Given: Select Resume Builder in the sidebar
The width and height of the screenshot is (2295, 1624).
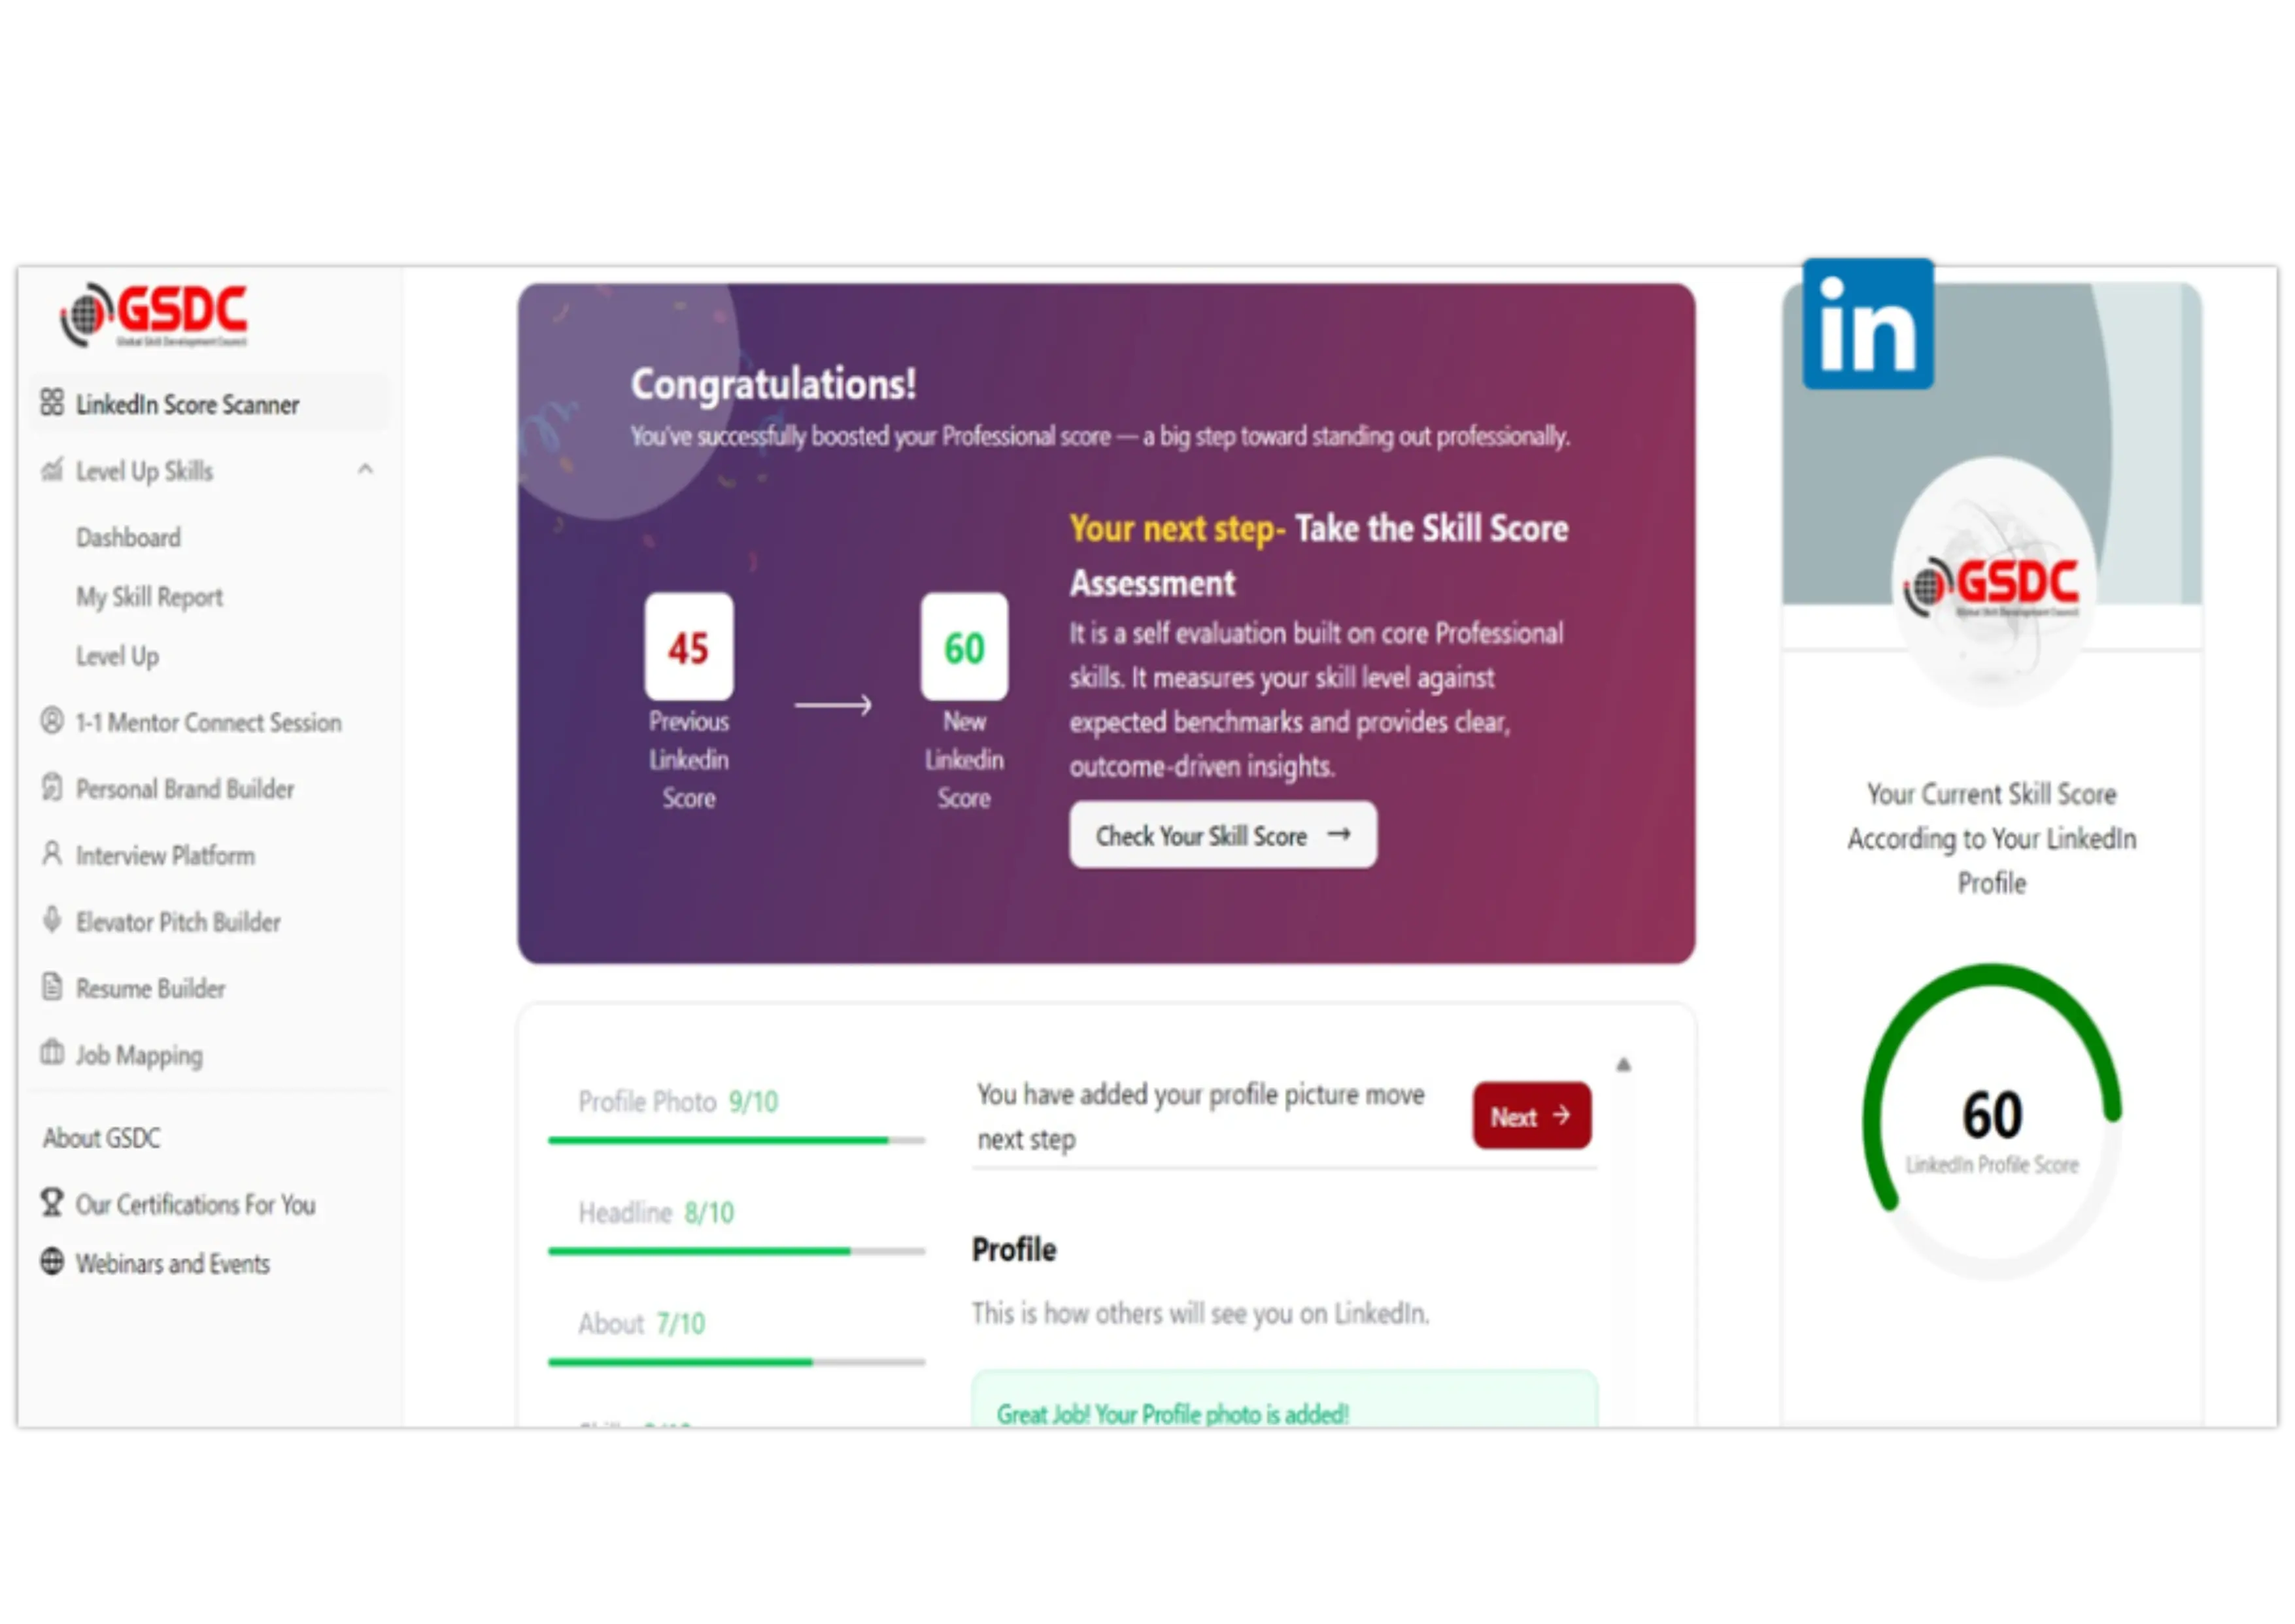Looking at the screenshot, I should tap(150, 988).
